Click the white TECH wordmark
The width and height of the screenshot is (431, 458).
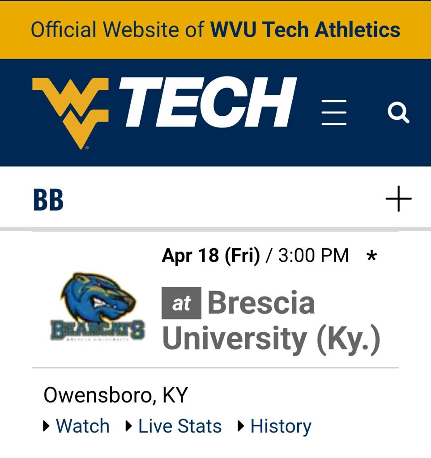209,102
